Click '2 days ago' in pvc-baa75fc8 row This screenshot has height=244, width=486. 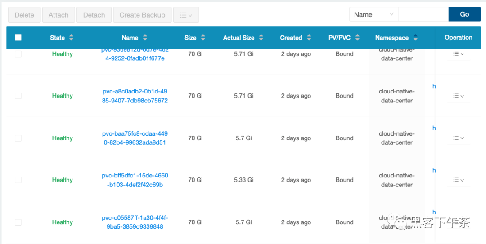click(x=296, y=138)
